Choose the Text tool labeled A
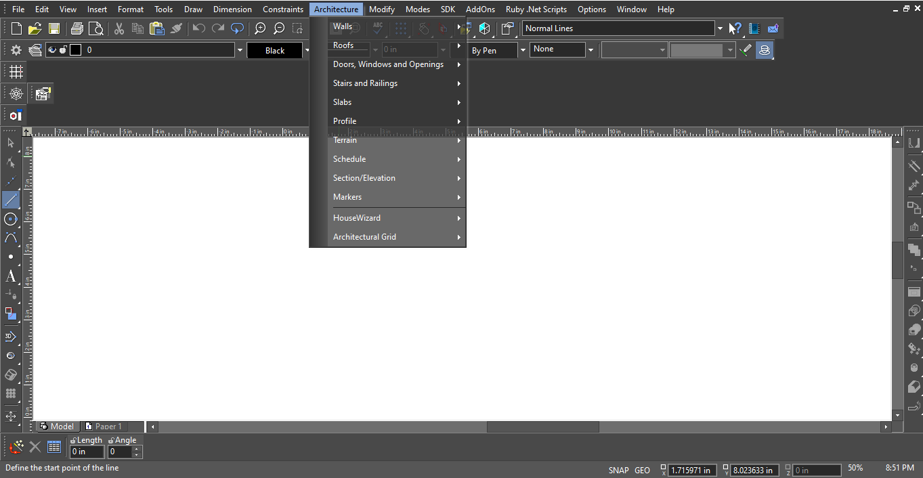The image size is (923, 478). tap(11, 276)
